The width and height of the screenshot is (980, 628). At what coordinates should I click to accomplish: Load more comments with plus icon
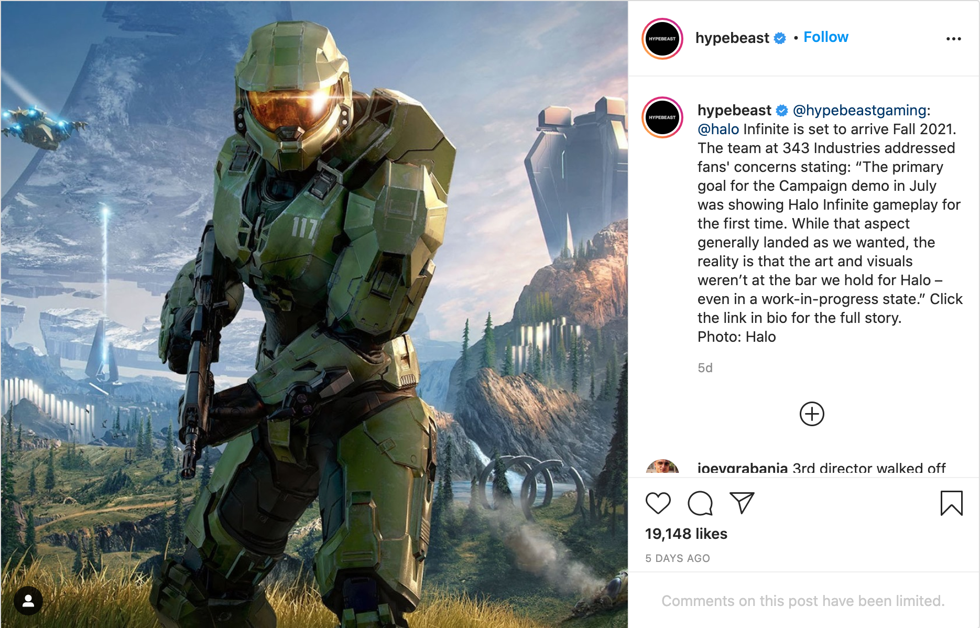click(x=812, y=414)
